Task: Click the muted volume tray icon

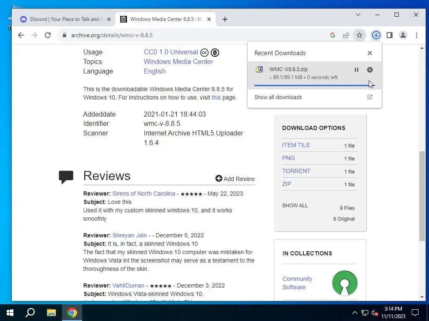Action: pos(375,313)
